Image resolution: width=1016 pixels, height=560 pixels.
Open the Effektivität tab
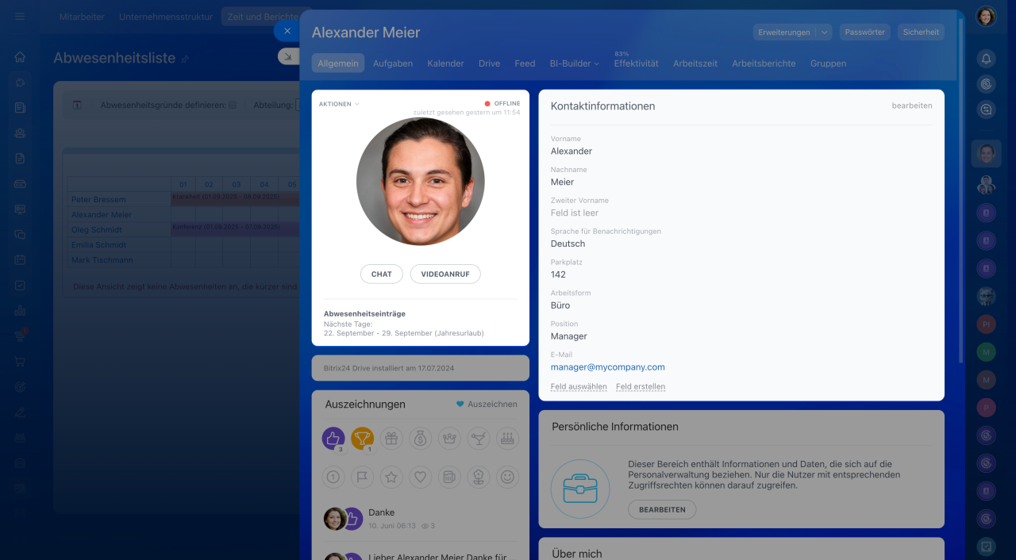[x=636, y=63]
